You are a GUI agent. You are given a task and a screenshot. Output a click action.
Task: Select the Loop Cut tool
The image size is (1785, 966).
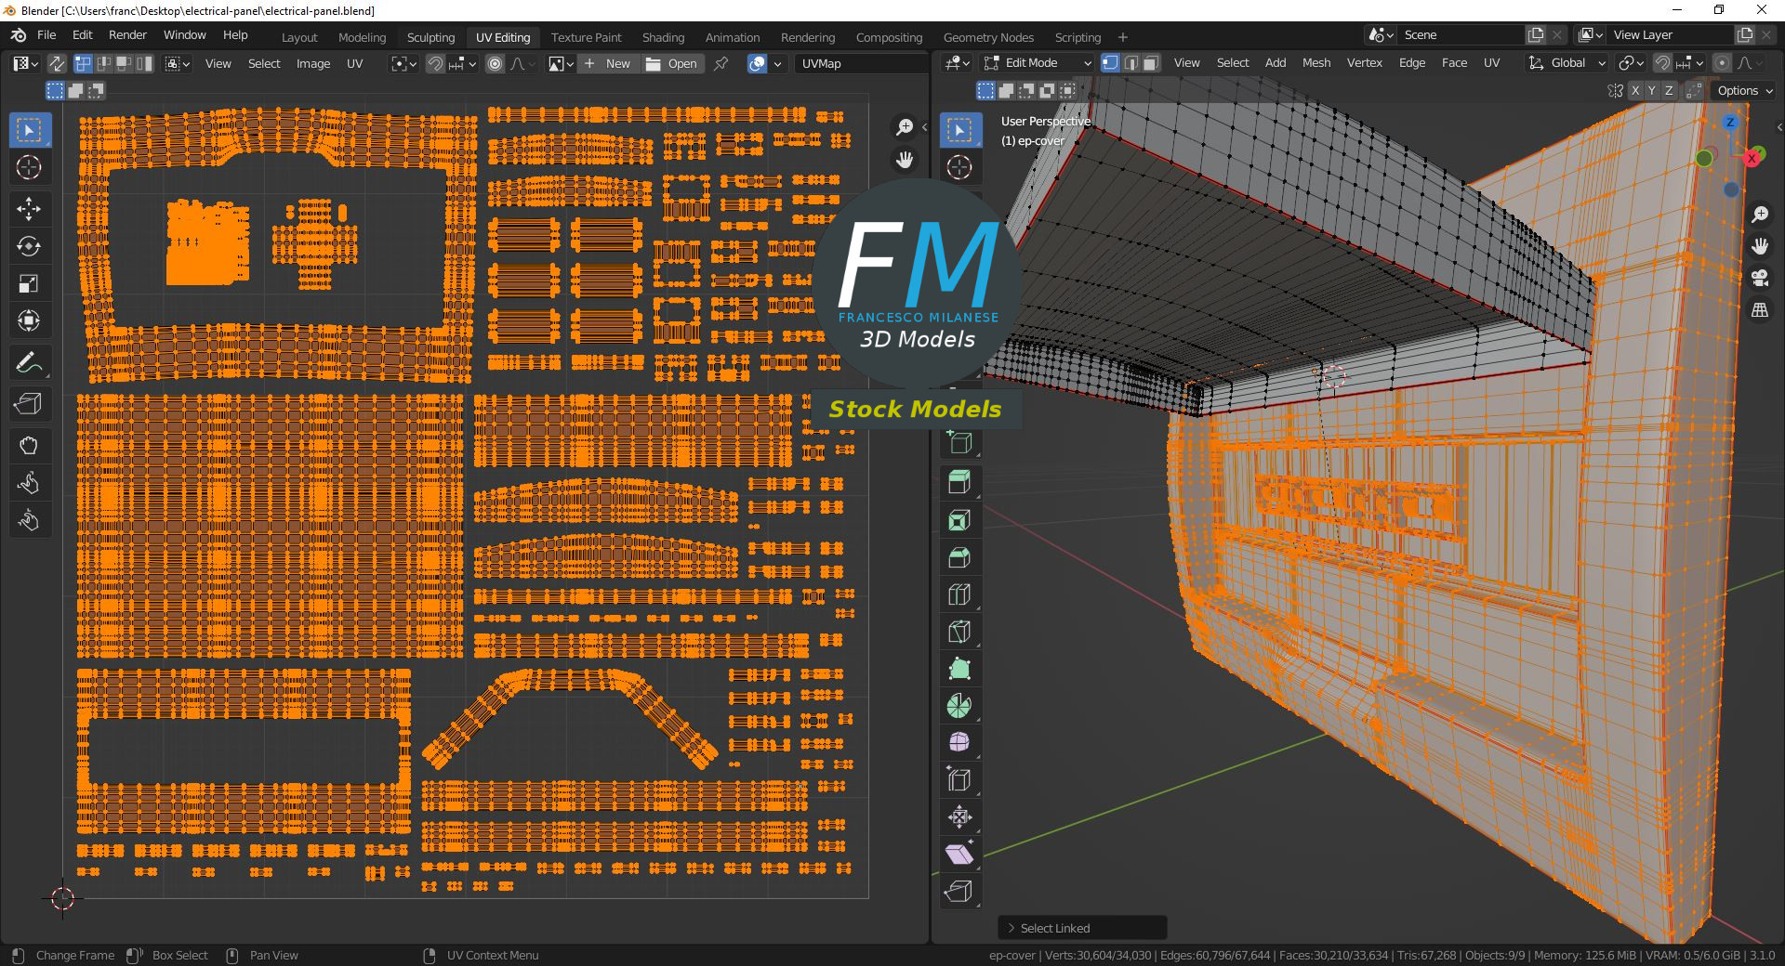point(959,594)
